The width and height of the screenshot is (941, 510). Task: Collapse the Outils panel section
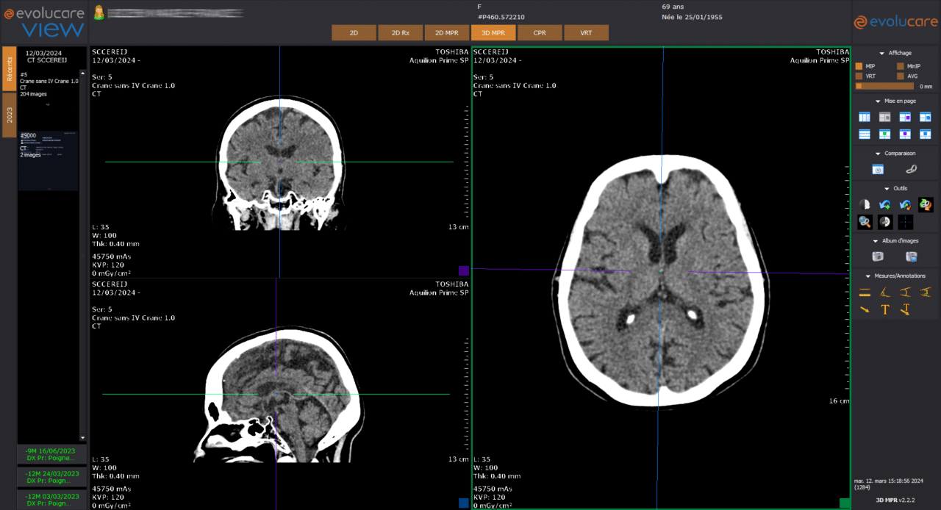click(x=887, y=188)
